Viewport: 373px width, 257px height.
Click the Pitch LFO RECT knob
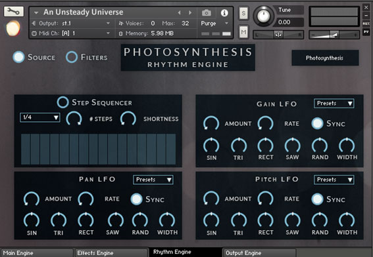(266, 220)
